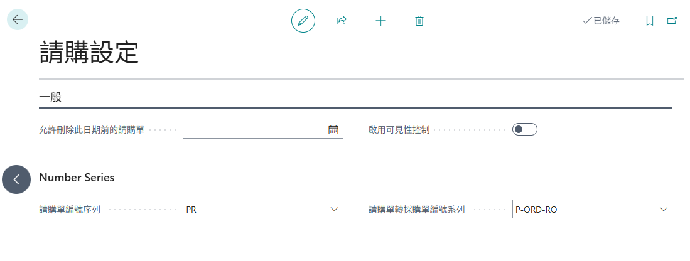Click the round left chevron navigation button
The height and width of the screenshot is (261, 690).
(x=16, y=179)
